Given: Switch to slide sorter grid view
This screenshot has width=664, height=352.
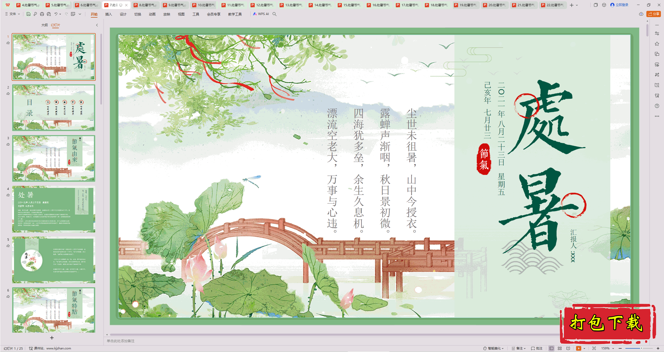Looking at the screenshot, I should pyautogui.click(x=560, y=348).
